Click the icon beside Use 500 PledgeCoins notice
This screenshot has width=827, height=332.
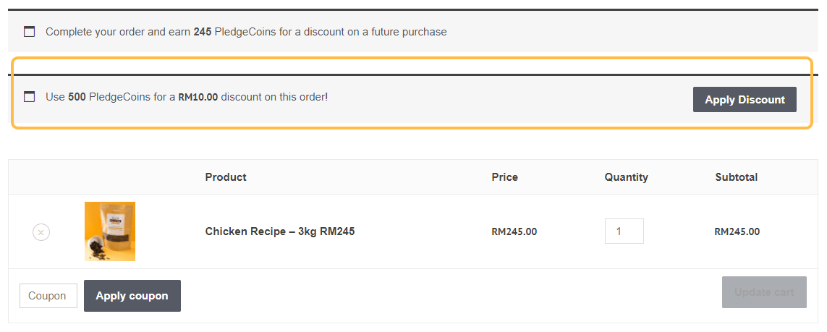point(30,97)
